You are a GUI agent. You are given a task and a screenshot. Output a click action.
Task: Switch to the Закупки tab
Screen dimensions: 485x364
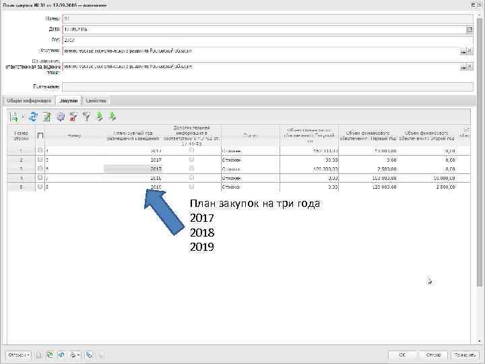(68, 100)
